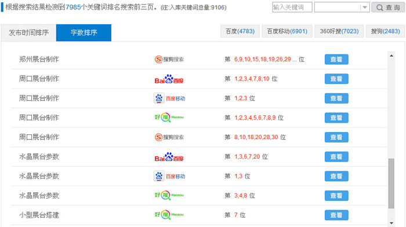
Task: Filter results by 搜狗(2483)
Action: tap(385, 31)
